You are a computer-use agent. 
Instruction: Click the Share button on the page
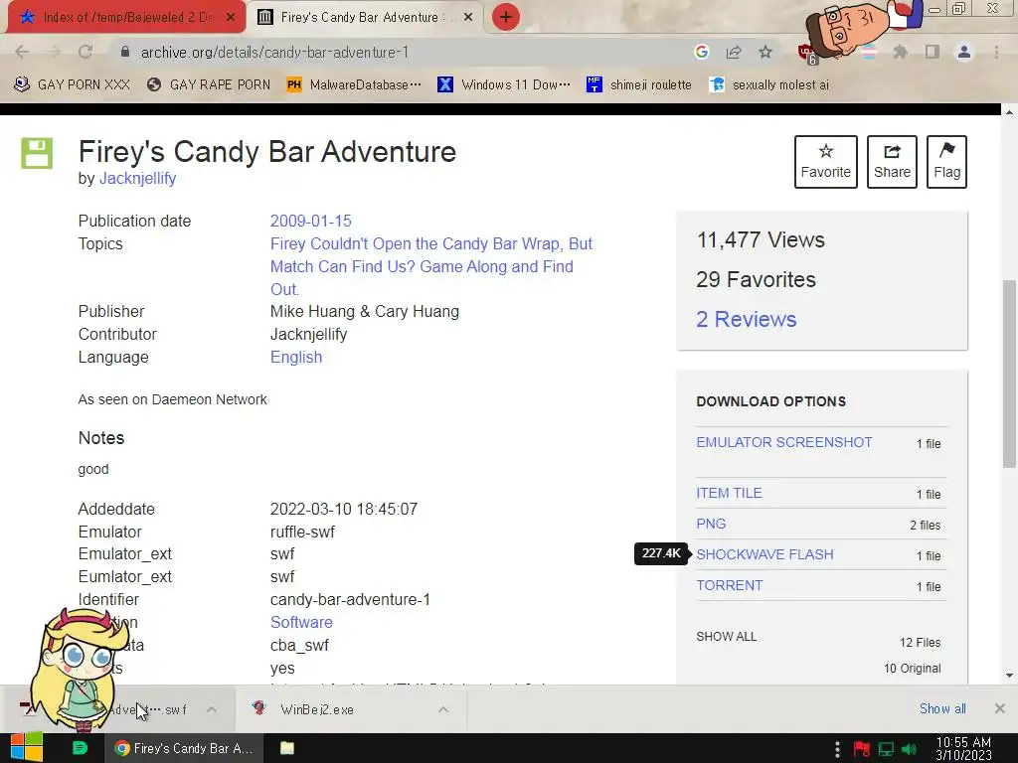pos(892,162)
